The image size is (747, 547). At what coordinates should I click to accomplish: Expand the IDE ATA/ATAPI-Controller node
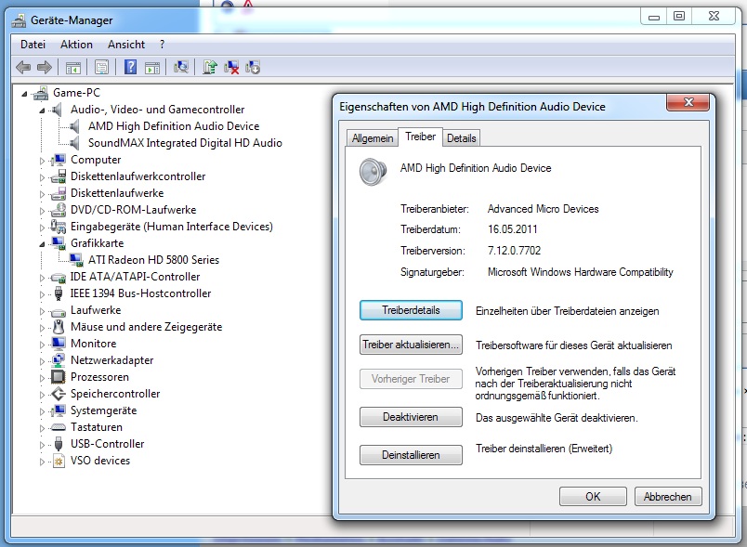[42, 278]
